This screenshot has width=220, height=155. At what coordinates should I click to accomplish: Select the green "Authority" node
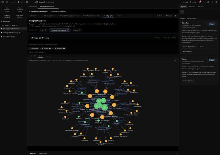[x=117, y=121]
